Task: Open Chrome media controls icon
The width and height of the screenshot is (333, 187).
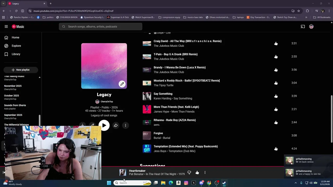Action: 317,11
